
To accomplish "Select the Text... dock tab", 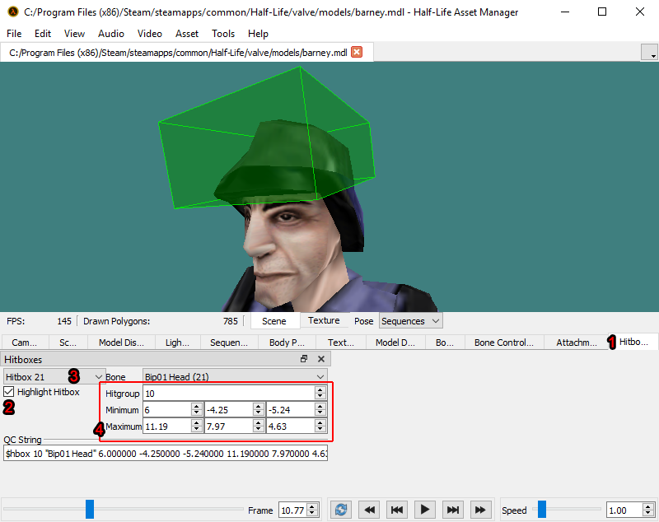I will coord(341,343).
